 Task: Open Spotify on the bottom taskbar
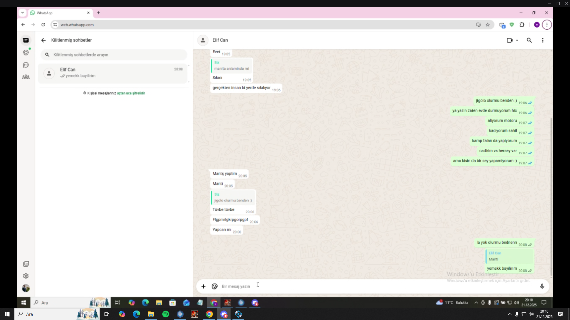click(x=166, y=314)
